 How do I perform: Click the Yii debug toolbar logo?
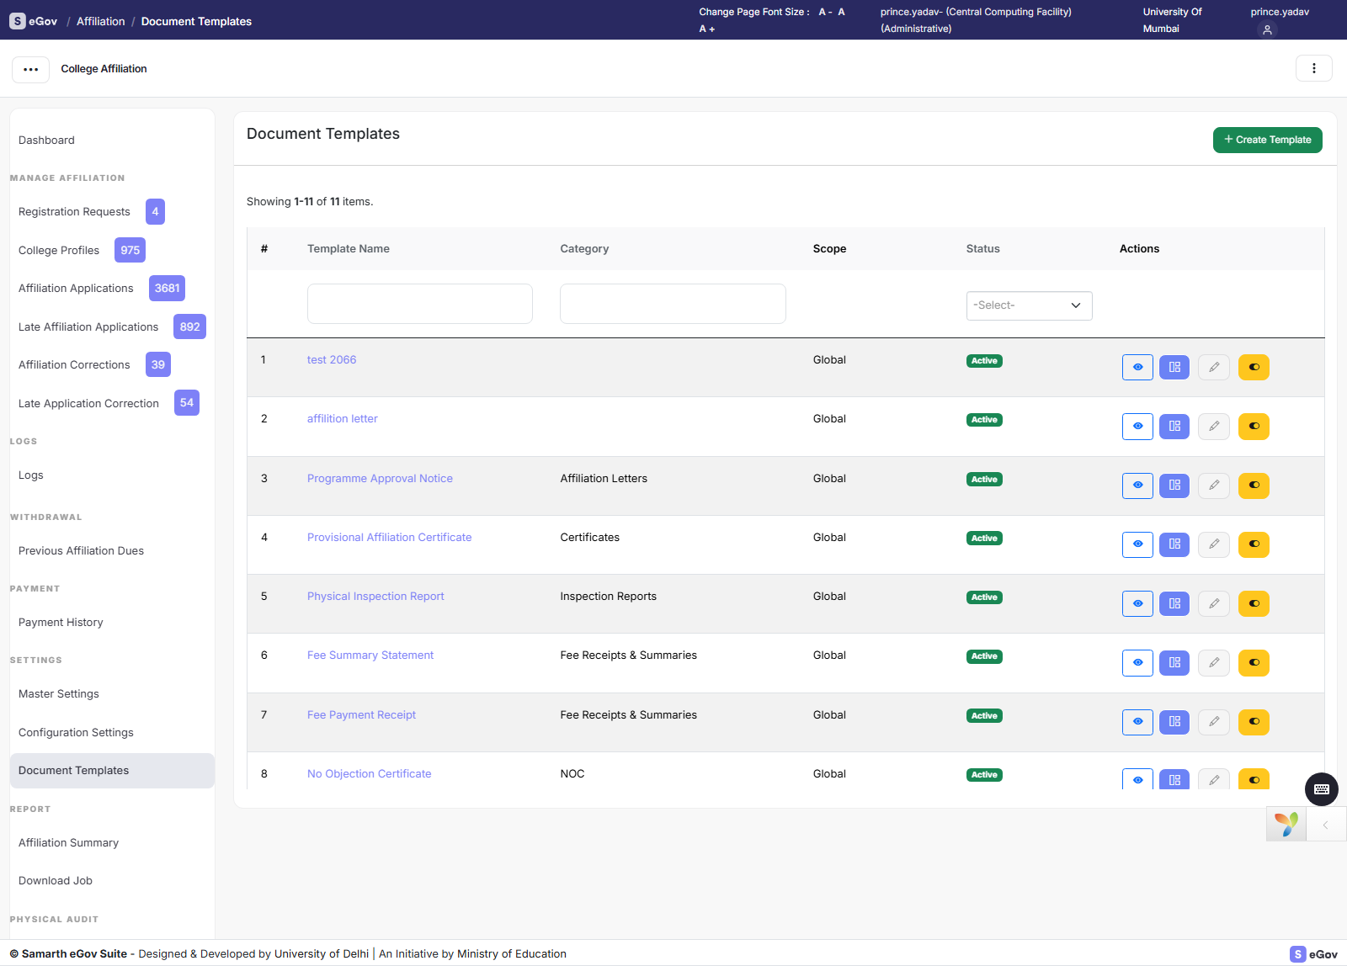1286,824
